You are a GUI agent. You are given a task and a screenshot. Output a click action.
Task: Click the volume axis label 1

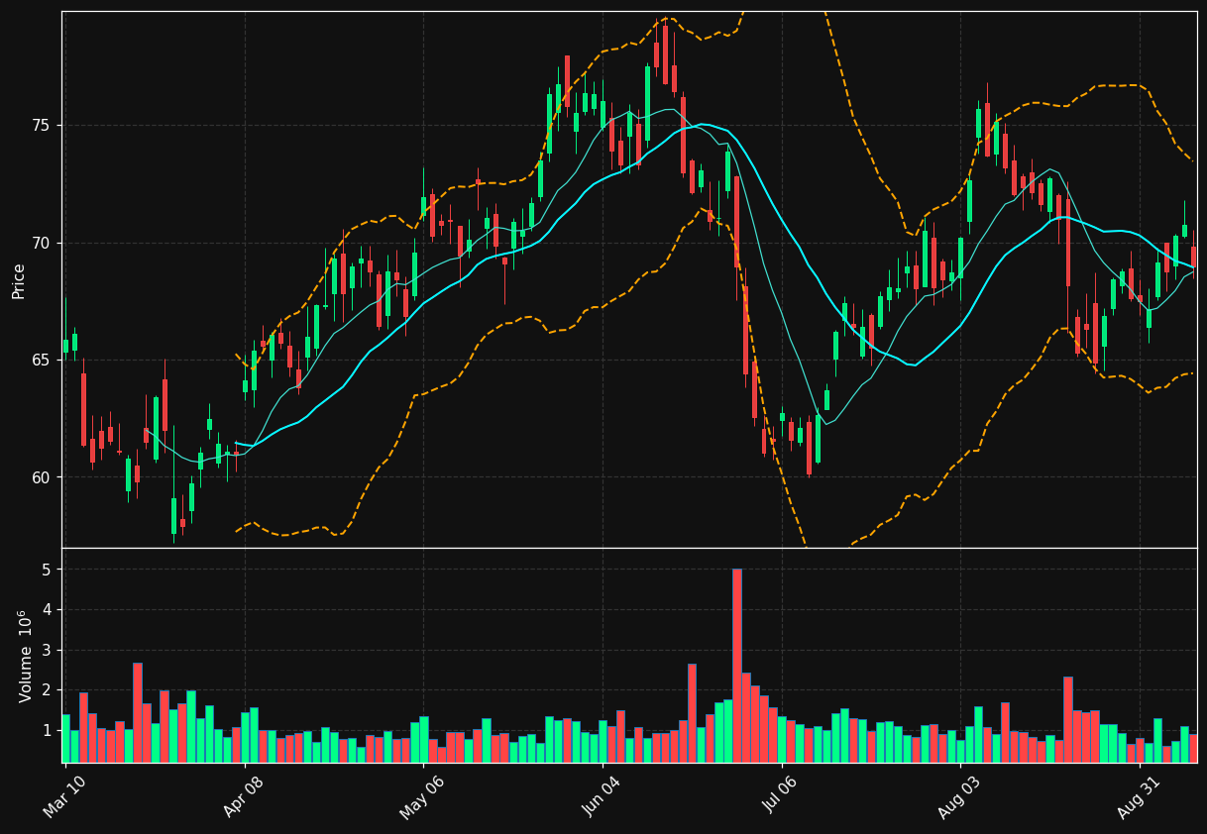[x=47, y=730]
